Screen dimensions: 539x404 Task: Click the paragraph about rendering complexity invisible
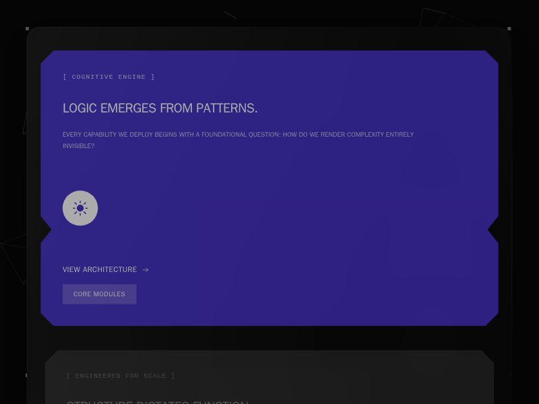(x=238, y=135)
